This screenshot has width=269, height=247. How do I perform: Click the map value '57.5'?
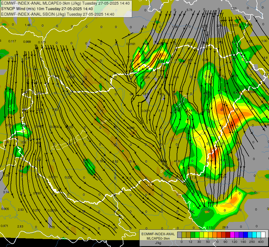(x=9, y=125)
